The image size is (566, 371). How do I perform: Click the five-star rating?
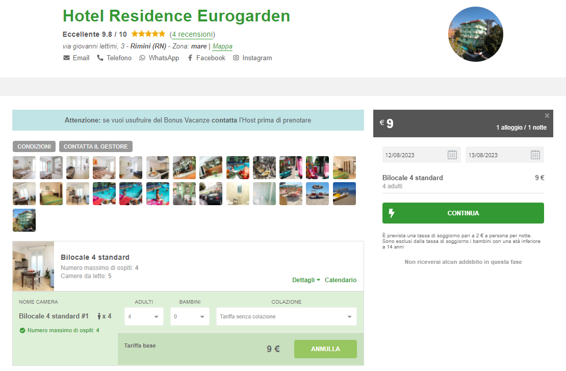point(148,34)
